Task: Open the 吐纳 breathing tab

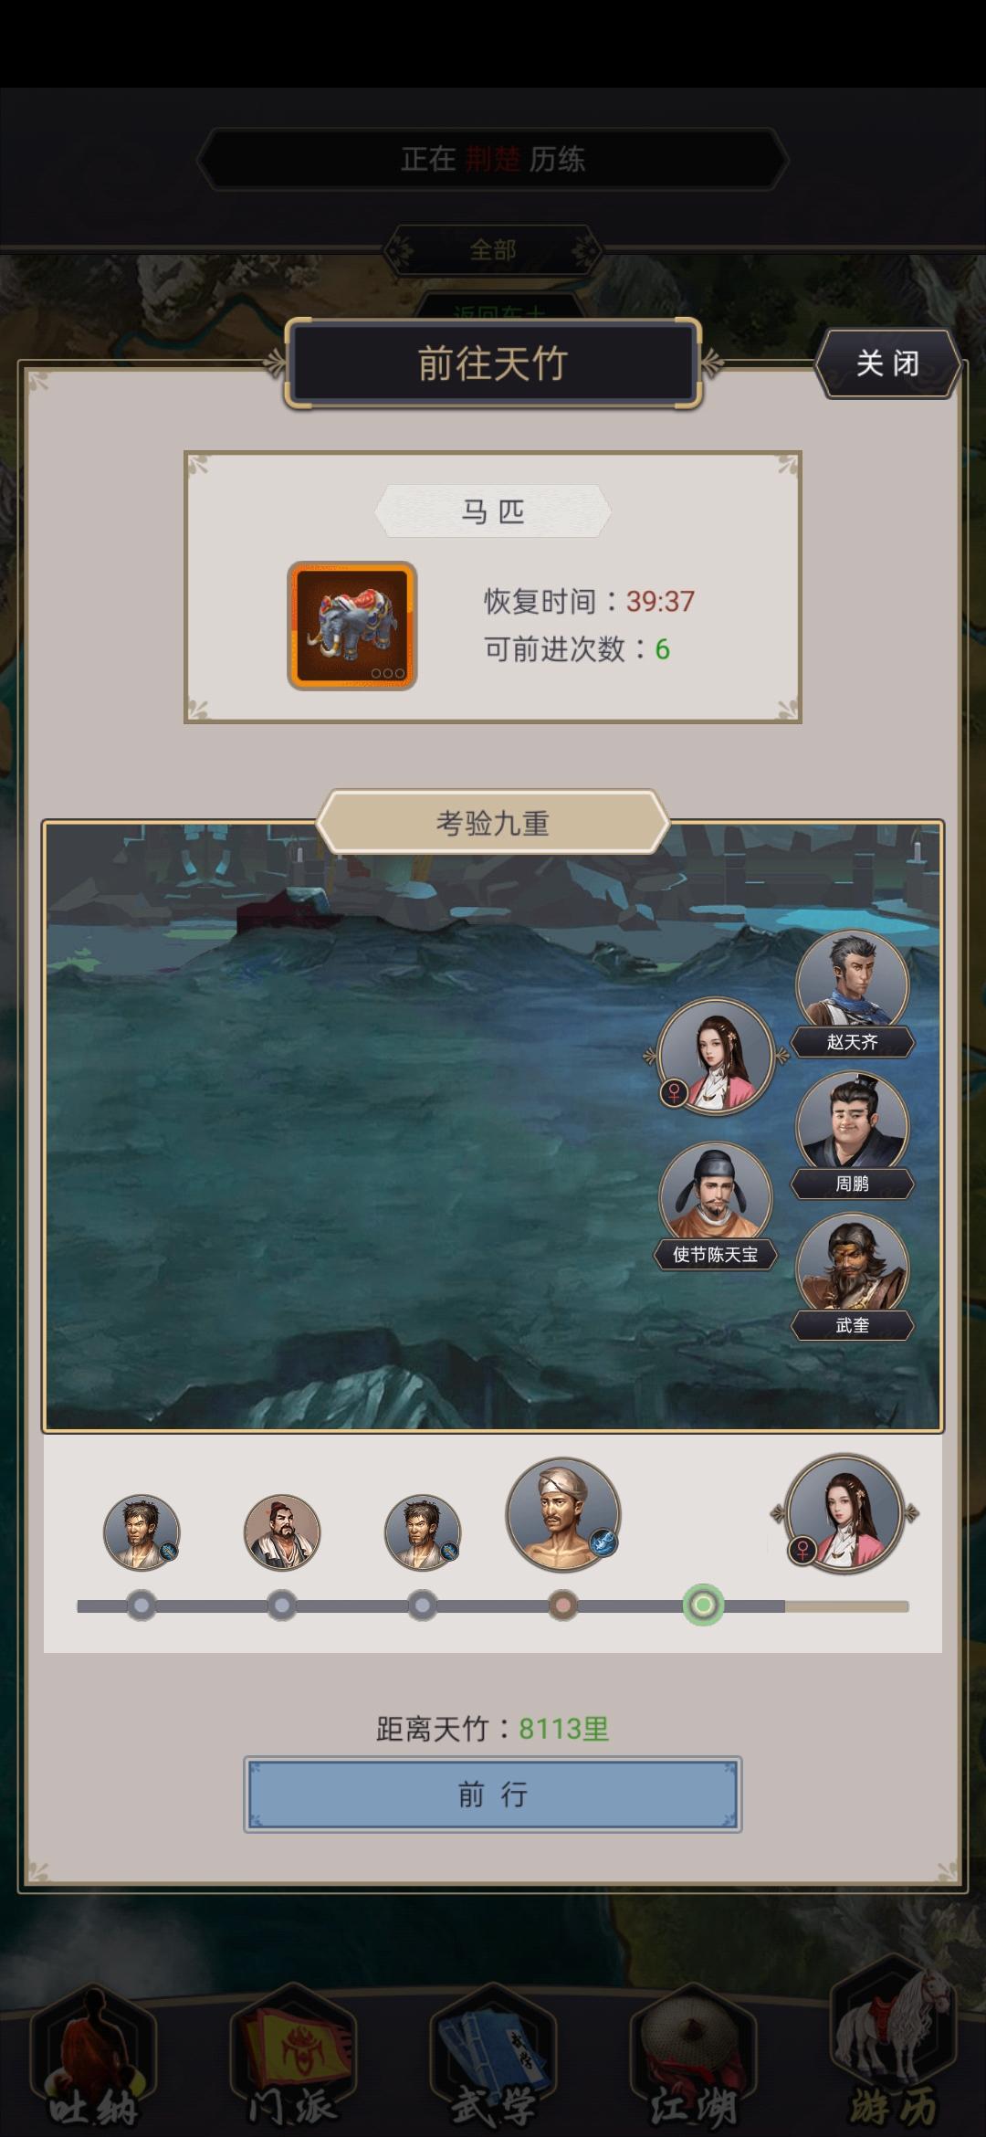Action: [92, 2062]
